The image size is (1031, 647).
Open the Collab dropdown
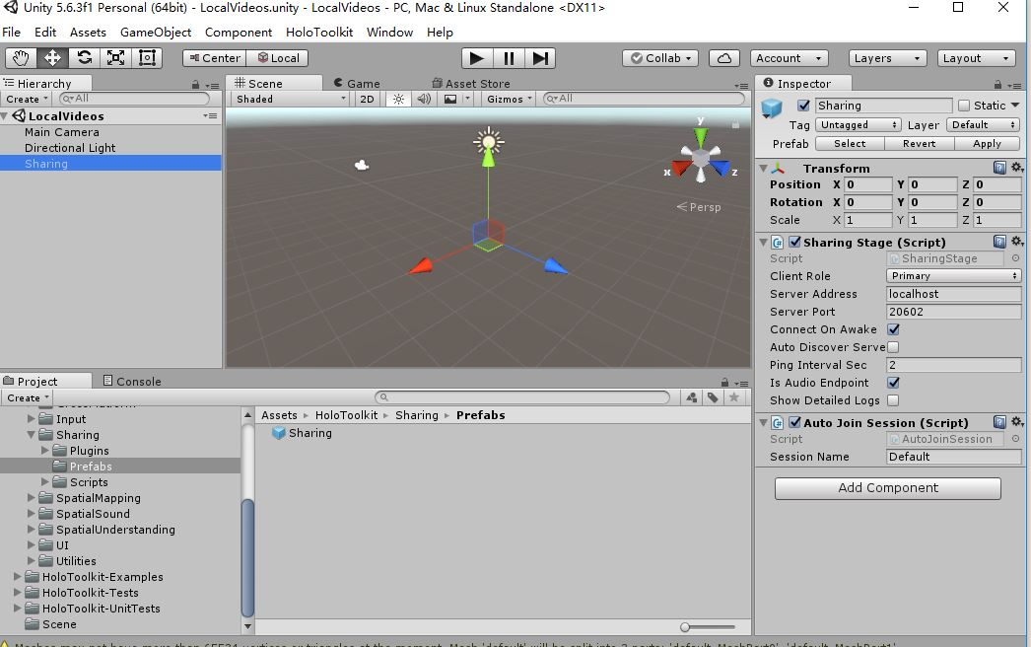[x=660, y=58]
